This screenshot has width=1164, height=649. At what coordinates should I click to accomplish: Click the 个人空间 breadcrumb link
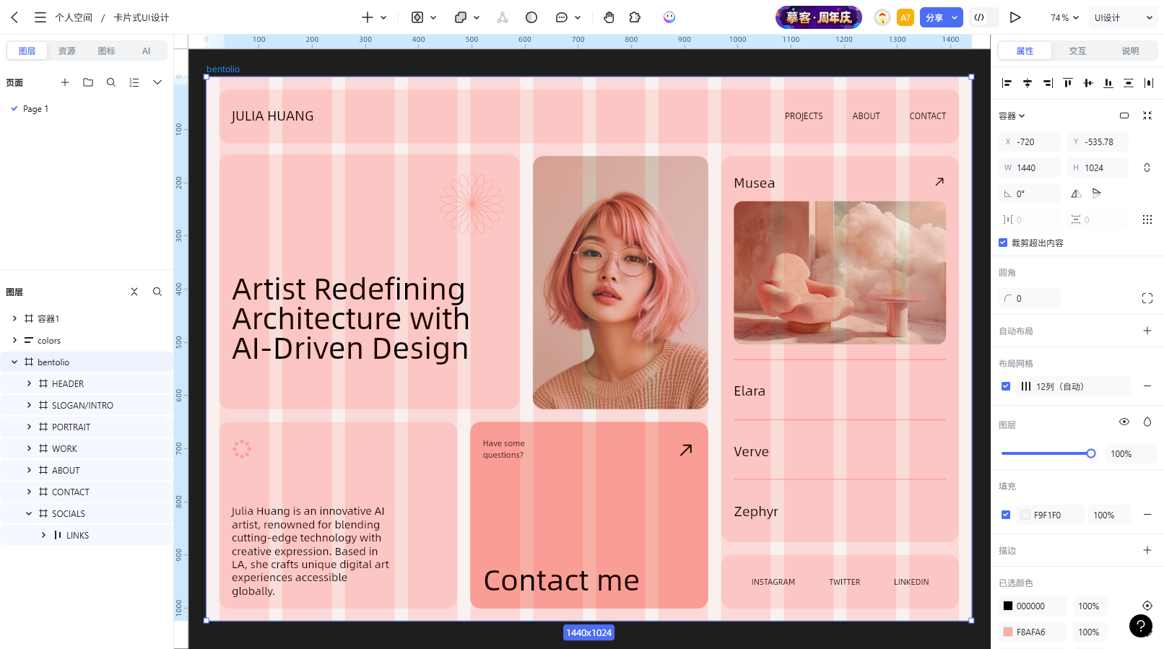tap(74, 17)
